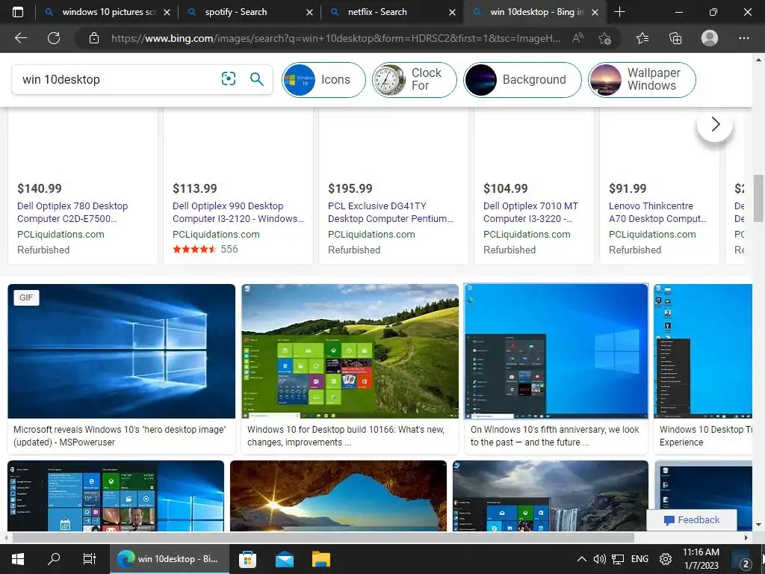Viewport: 765px width, 574px height.
Task: Open Lenovo Thinkcentre A70 Desktop listing
Action: (x=657, y=212)
